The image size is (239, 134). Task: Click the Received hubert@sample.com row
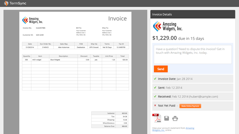193,96
